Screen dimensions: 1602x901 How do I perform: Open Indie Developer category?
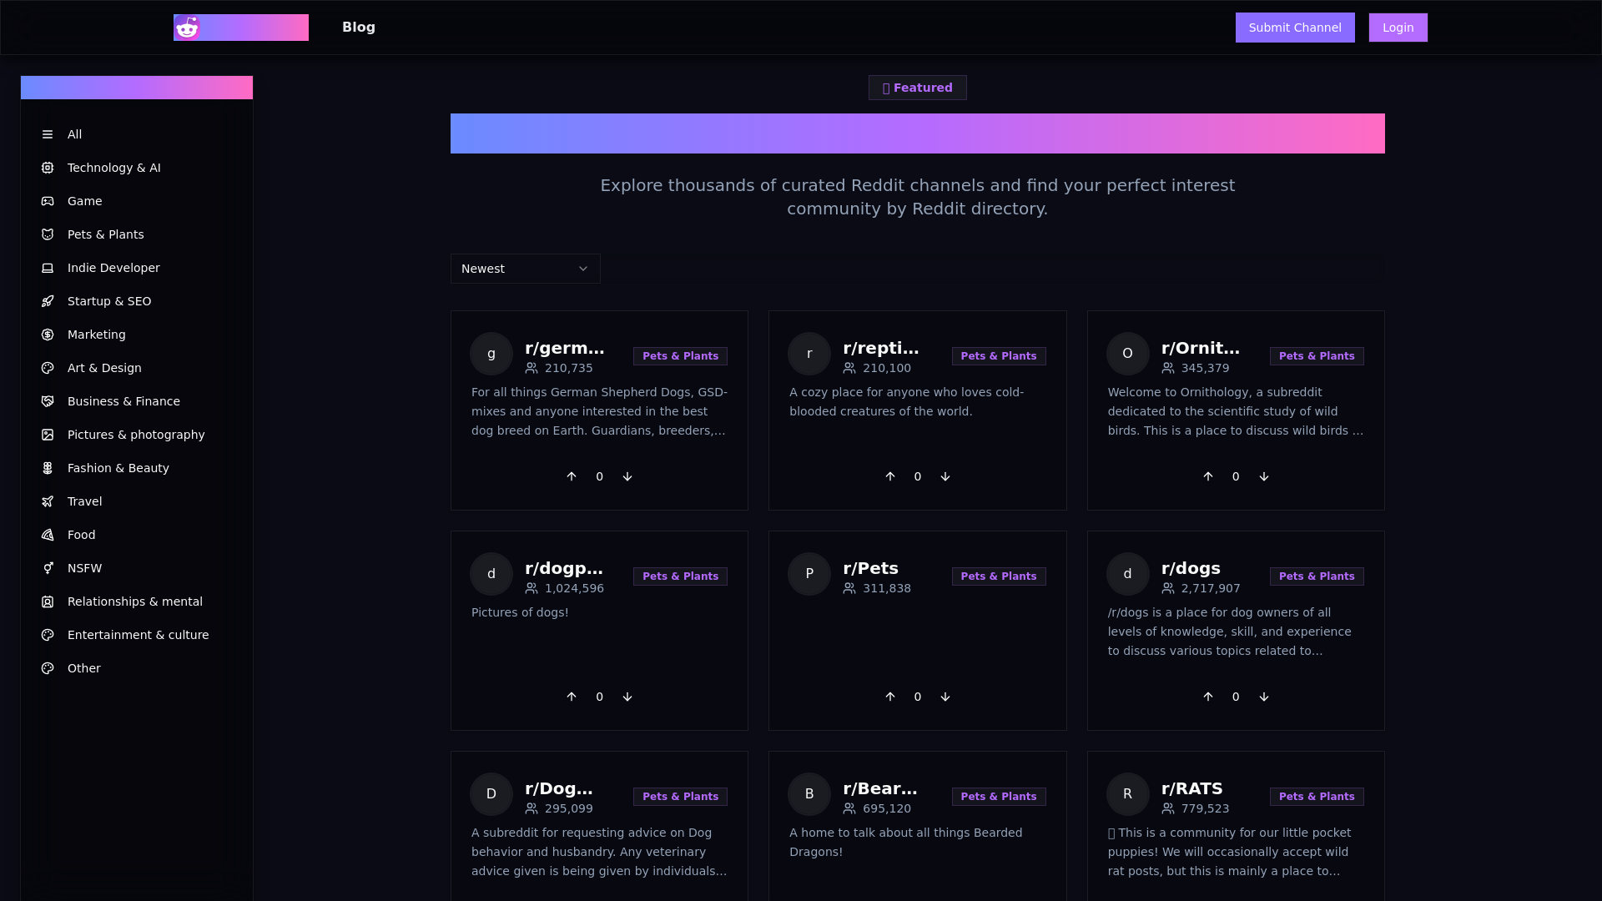[137, 268]
